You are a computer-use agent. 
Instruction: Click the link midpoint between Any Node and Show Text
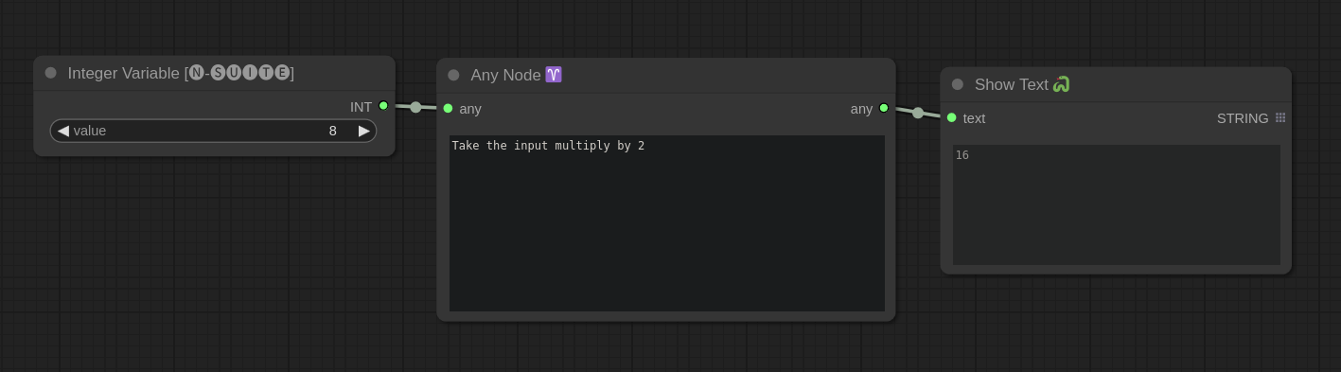coord(918,113)
